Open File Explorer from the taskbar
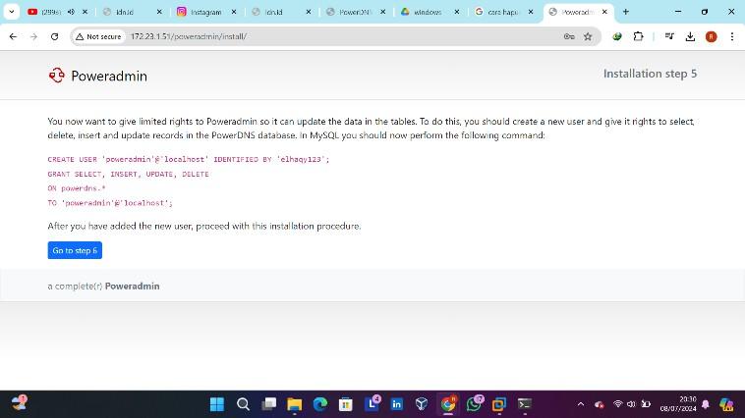This screenshot has height=418, width=745. 295,404
